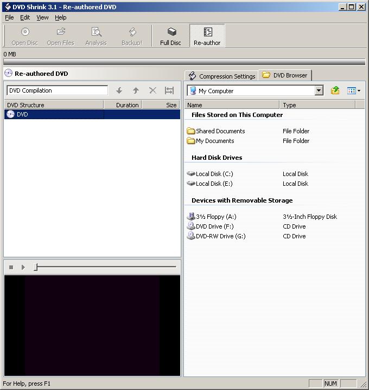
Task: Click the black video preview area
Action: 92,326
